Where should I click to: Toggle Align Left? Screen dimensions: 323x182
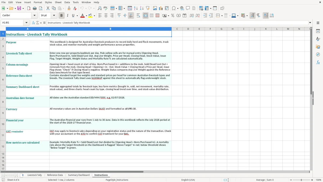click(100, 16)
